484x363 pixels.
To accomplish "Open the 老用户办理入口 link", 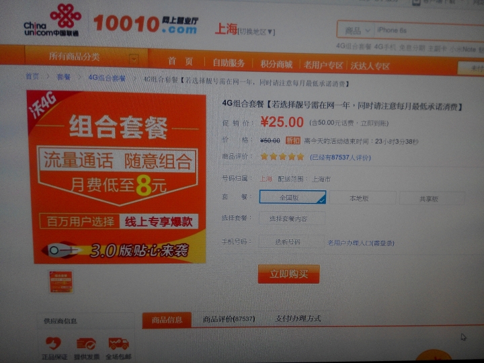I will (360, 243).
